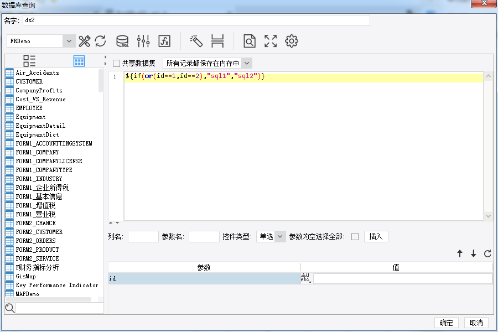Select the Key Performance Indicator table

click(x=57, y=286)
